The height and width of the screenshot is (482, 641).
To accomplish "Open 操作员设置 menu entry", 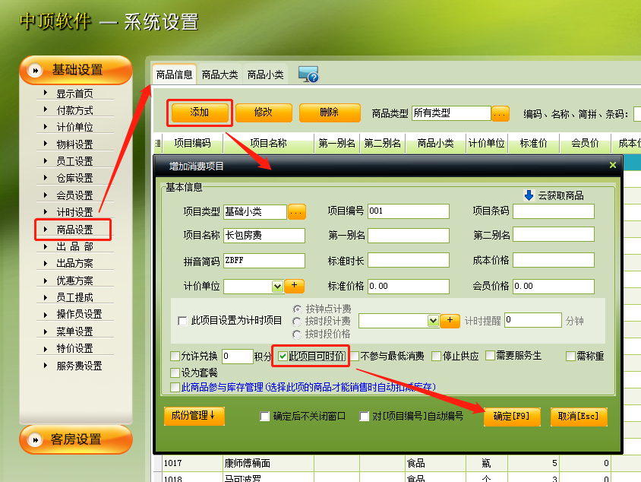I will click(x=79, y=314).
